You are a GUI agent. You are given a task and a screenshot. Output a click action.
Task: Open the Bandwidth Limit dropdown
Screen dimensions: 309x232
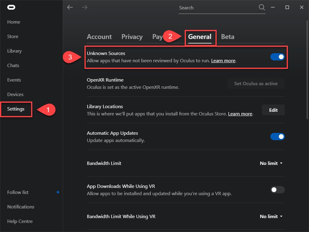click(x=271, y=163)
